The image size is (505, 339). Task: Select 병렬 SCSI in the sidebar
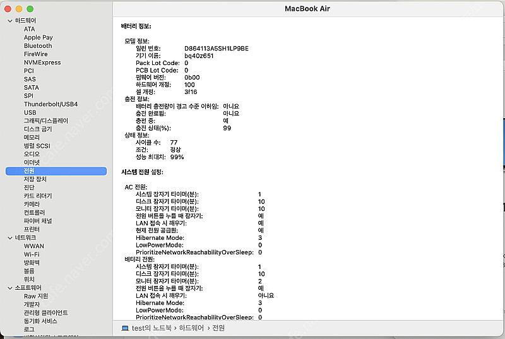click(37, 146)
